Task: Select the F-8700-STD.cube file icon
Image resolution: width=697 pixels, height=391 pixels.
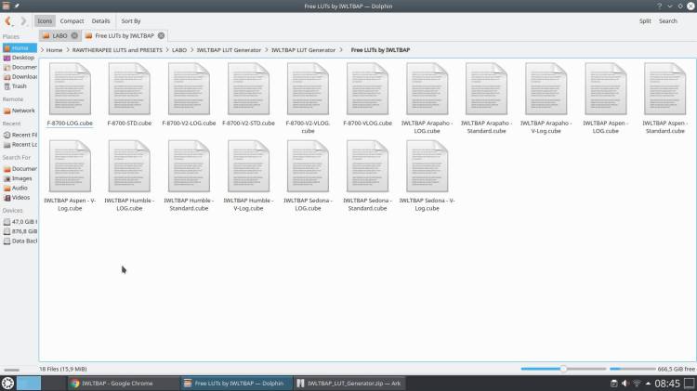Action: [x=129, y=88]
